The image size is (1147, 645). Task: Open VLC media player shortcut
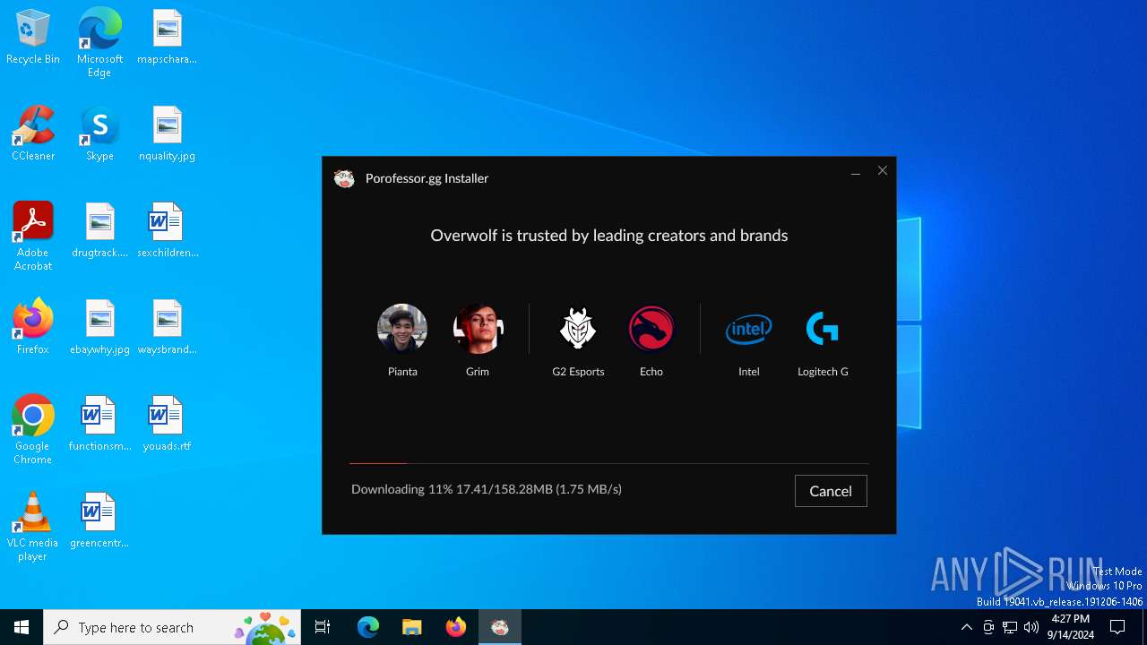33,526
